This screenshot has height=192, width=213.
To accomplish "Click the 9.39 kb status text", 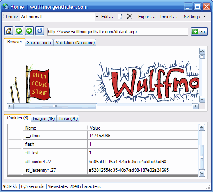I will point(10,186).
